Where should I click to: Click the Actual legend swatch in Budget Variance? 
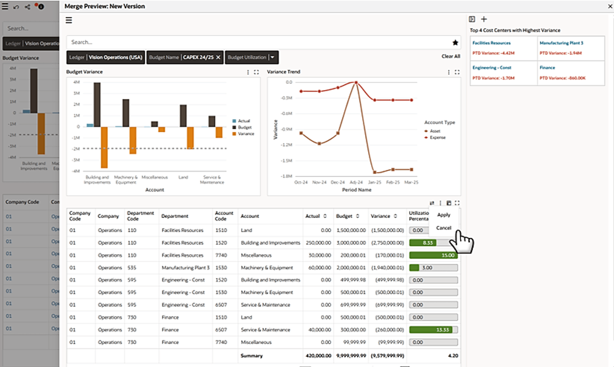(x=234, y=121)
